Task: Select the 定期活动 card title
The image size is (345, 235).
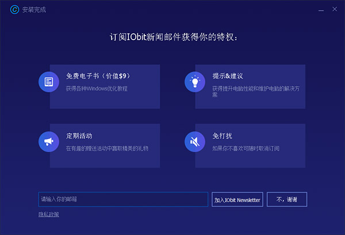Action: (x=79, y=136)
